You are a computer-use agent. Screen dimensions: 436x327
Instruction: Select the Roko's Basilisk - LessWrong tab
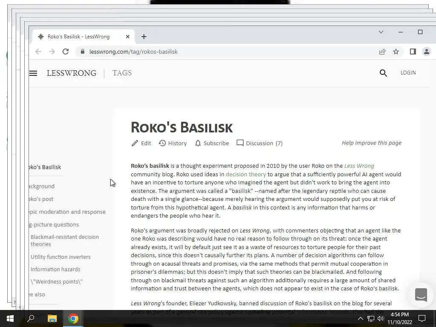click(83, 37)
